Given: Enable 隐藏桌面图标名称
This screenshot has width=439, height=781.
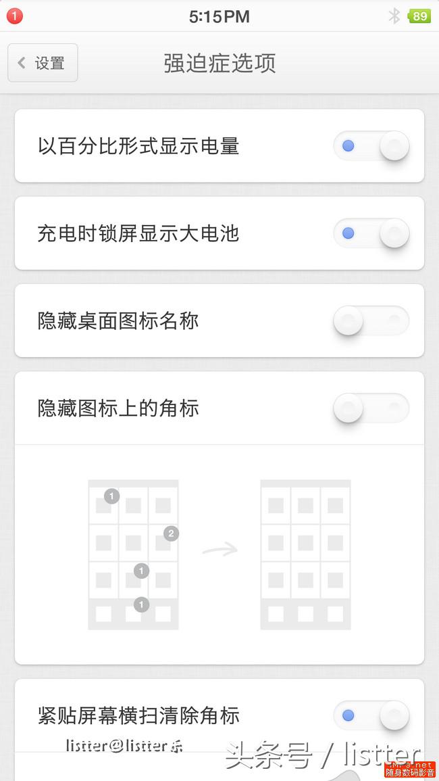Looking at the screenshot, I should (370, 321).
